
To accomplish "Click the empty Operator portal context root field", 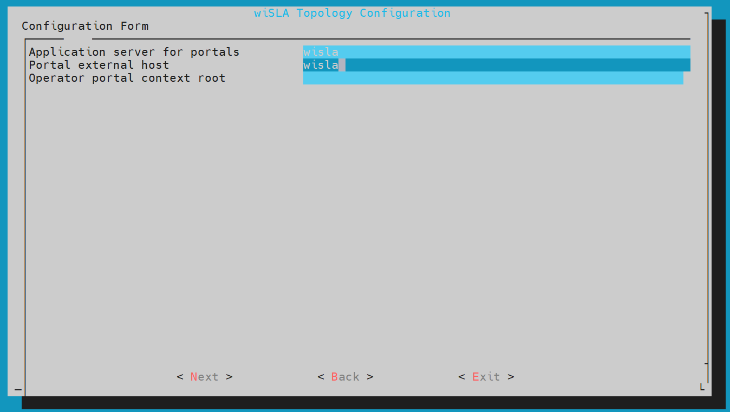I will click(493, 78).
